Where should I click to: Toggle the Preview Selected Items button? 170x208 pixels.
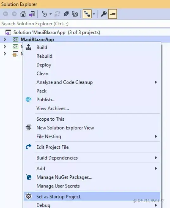[x=112, y=14]
